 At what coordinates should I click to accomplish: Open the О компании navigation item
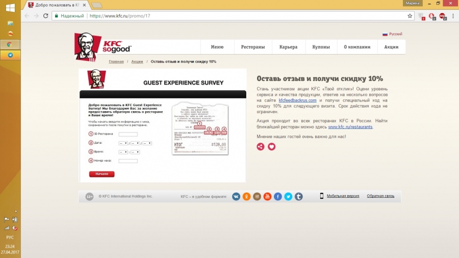click(x=357, y=47)
